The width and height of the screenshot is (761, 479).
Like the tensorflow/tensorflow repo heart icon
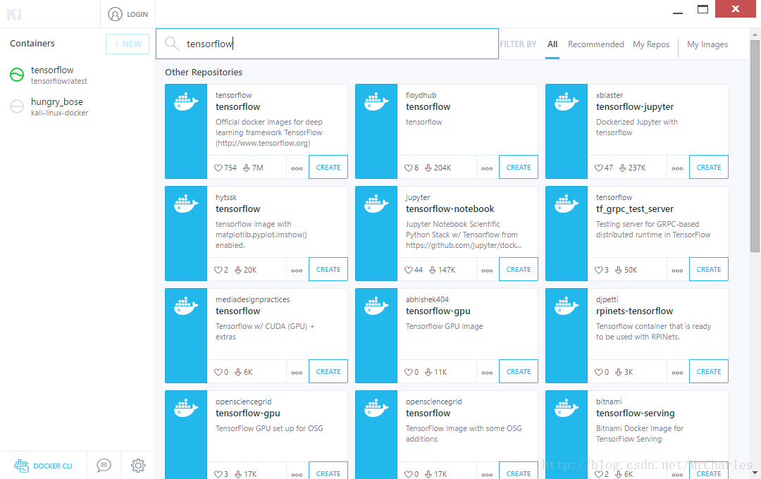point(218,168)
